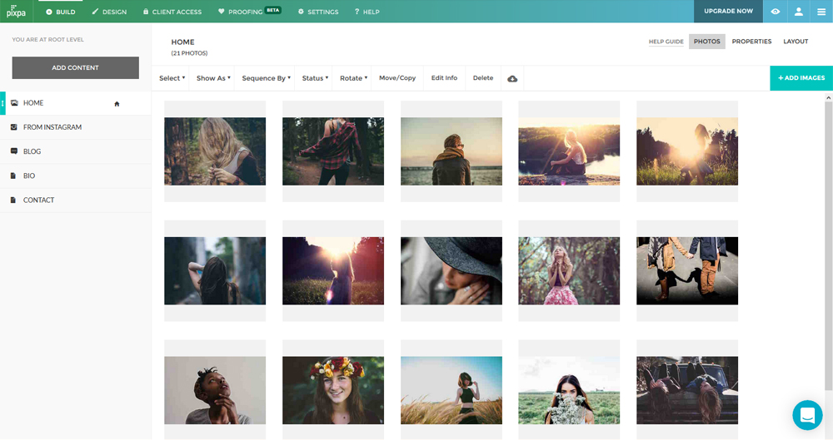Click Edit Info in the toolbar
This screenshot has height=440, width=833.
click(444, 78)
